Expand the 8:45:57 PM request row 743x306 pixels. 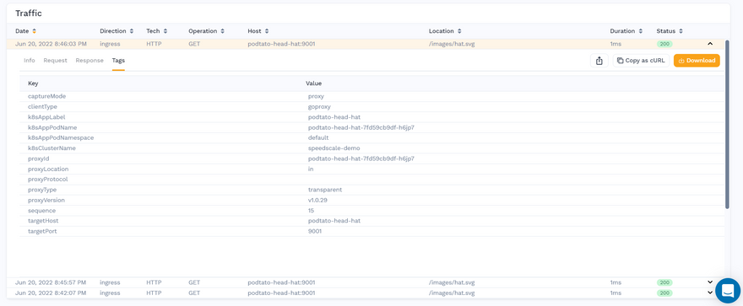[x=710, y=282]
